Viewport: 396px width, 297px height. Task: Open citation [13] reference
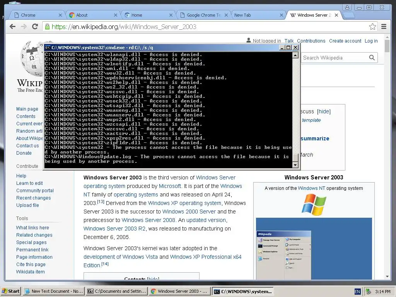pos(101,201)
